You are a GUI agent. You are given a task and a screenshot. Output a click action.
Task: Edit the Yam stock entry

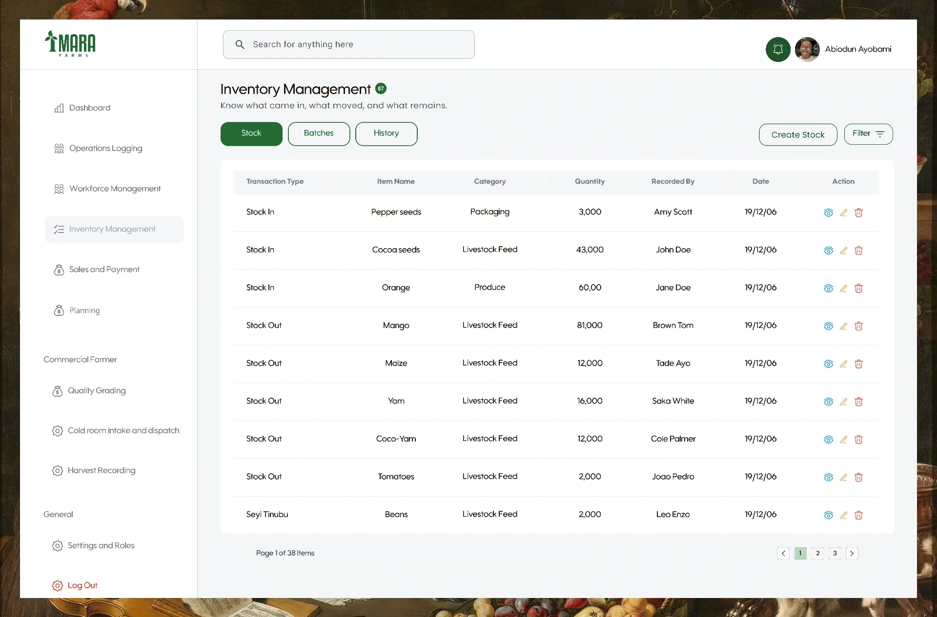point(843,402)
